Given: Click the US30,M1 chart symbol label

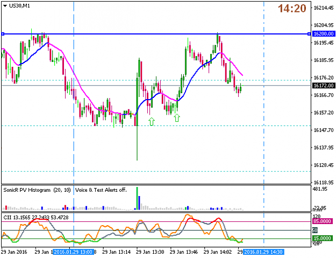Looking at the screenshot, I should [19, 6].
